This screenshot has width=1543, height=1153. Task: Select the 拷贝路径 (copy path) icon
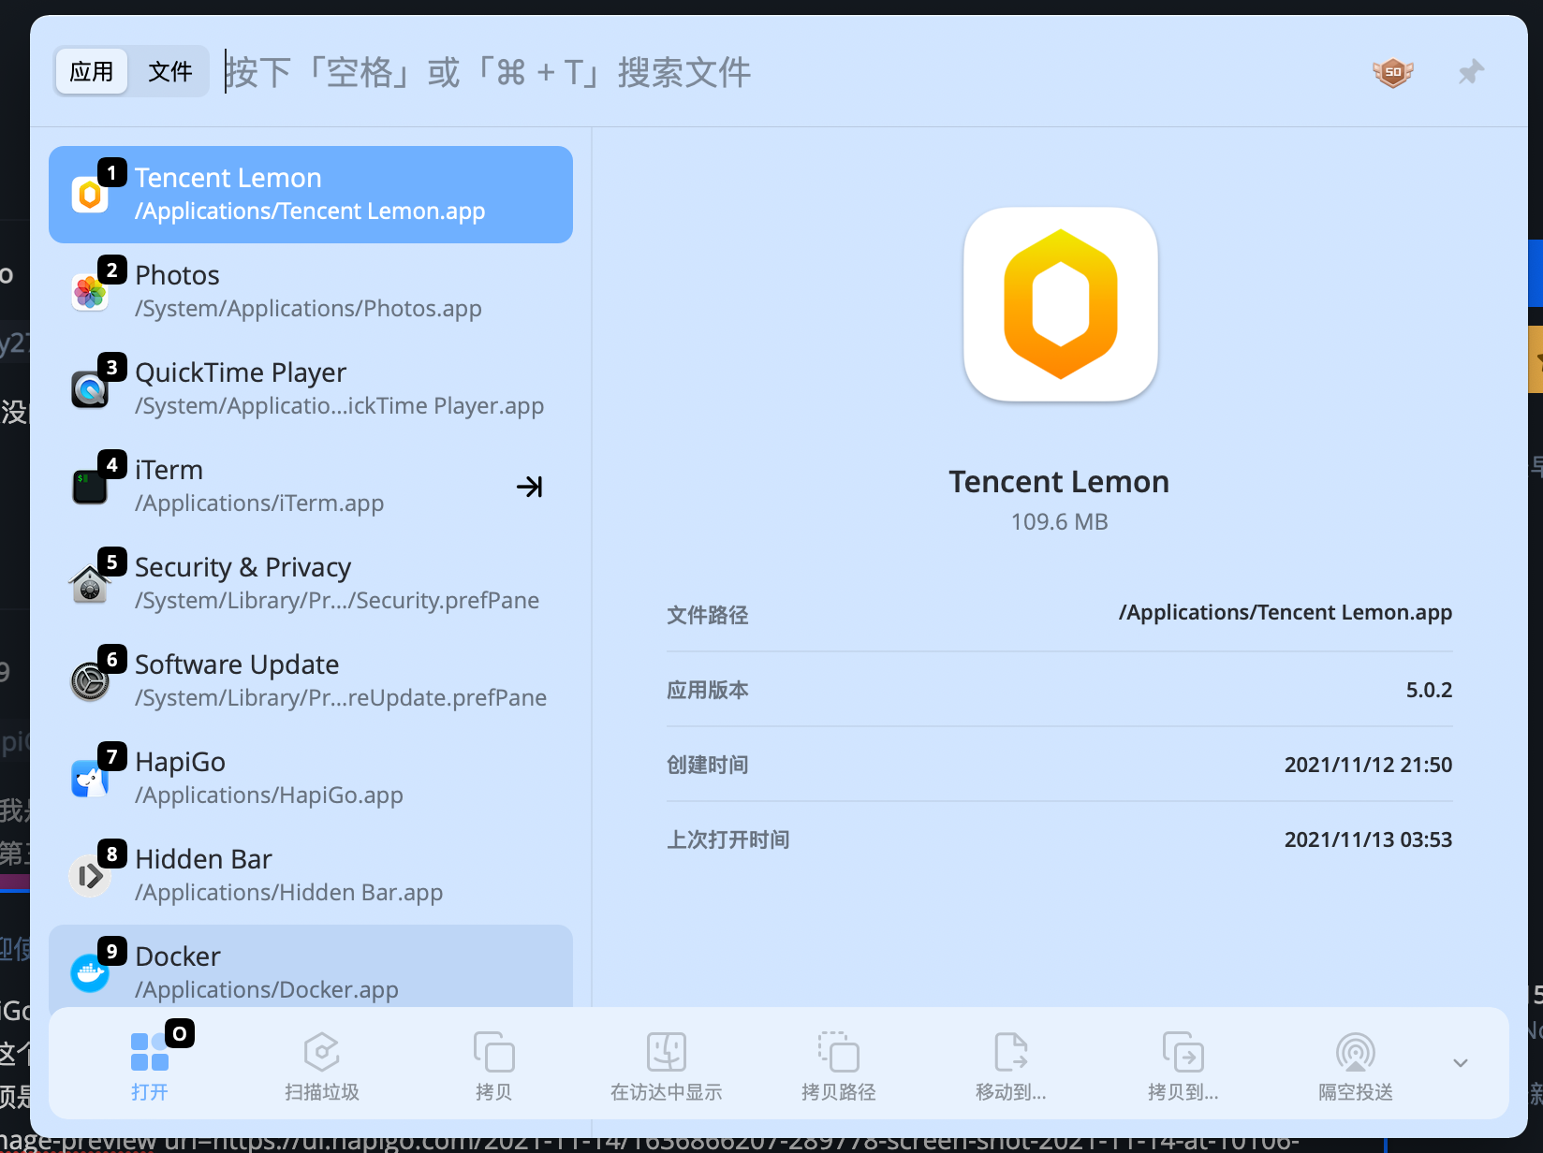tap(839, 1052)
